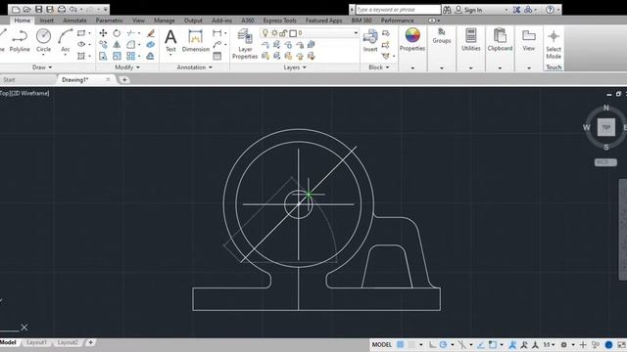627x352 pixels.
Task: Click the Plot printer icon in quick access toolbar
Action: click(x=62, y=9)
